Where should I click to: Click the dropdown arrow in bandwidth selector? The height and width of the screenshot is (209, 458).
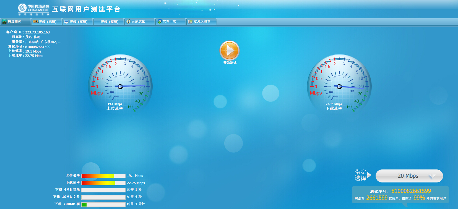click(432, 176)
